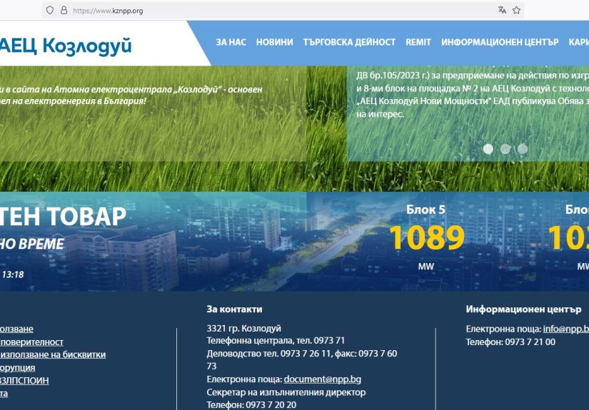This screenshot has height=410, width=589.
Task: Open the НОВИНИ menu item
Action: tap(274, 42)
